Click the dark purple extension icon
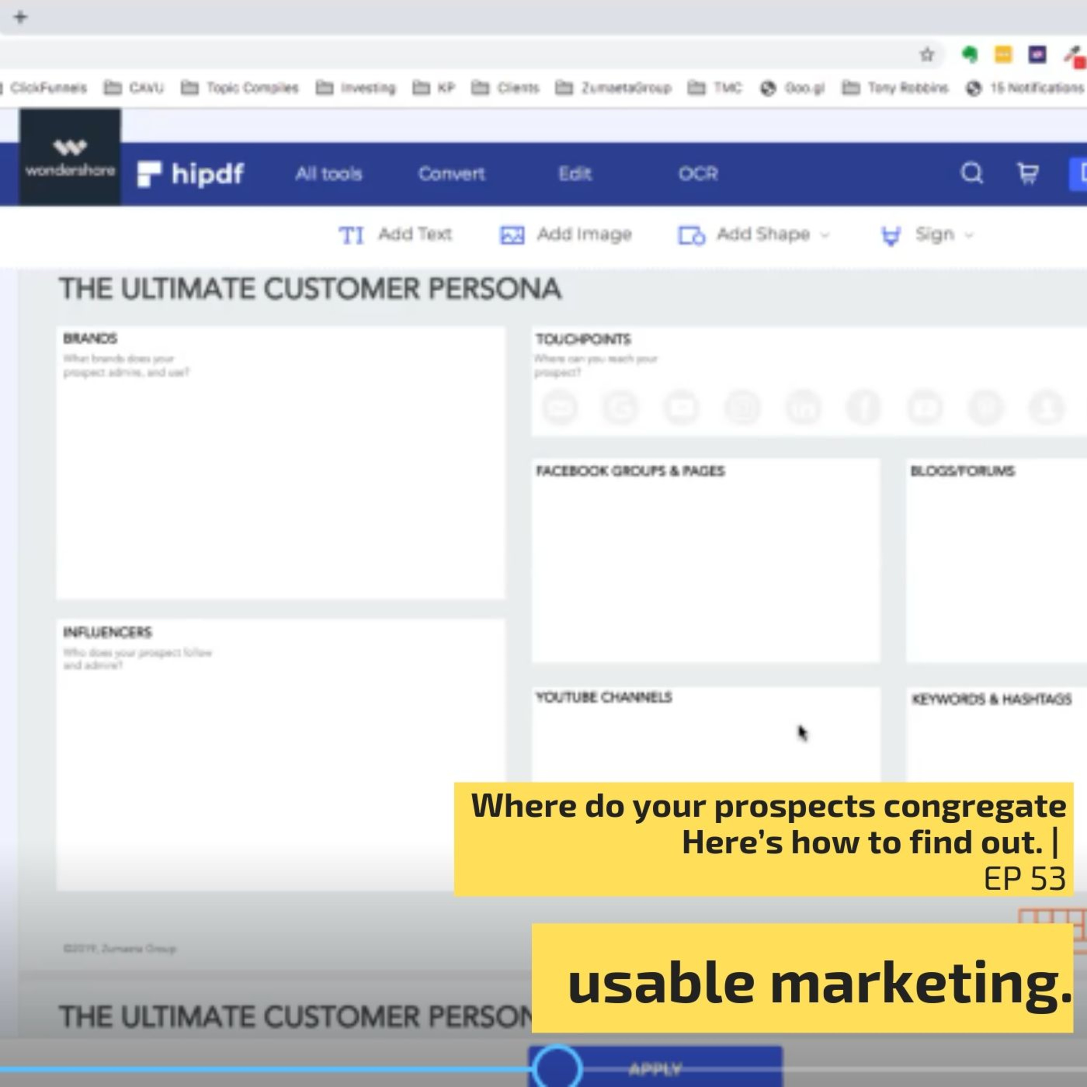The width and height of the screenshot is (1087, 1087). pyautogui.click(x=1037, y=55)
